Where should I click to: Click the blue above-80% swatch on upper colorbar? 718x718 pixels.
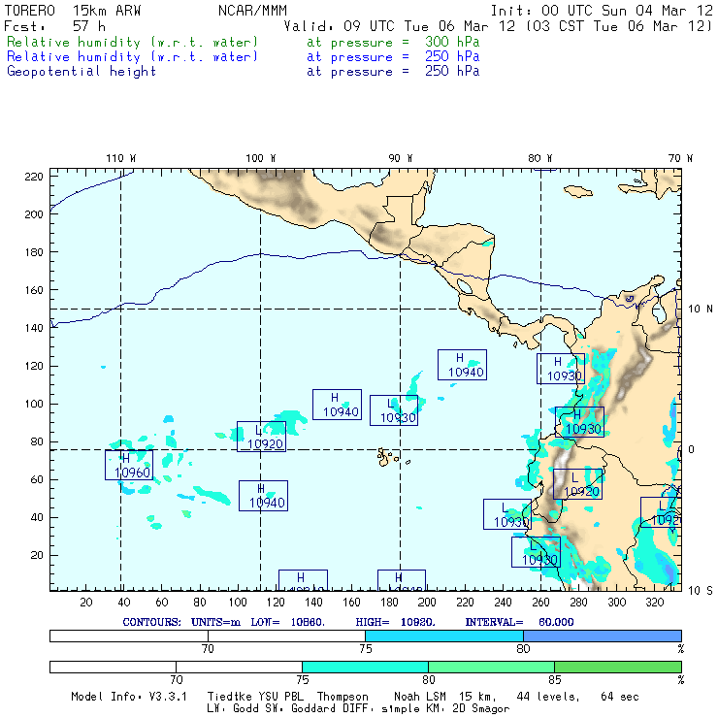(x=603, y=636)
